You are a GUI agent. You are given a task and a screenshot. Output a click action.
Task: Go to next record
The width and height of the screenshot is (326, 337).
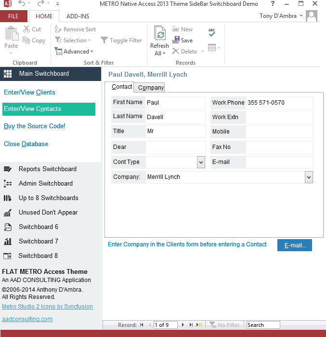click(183, 325)
